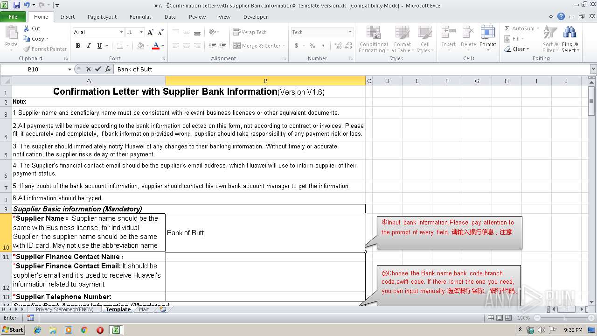Click the Insert Function fx icon

[108, 69]
